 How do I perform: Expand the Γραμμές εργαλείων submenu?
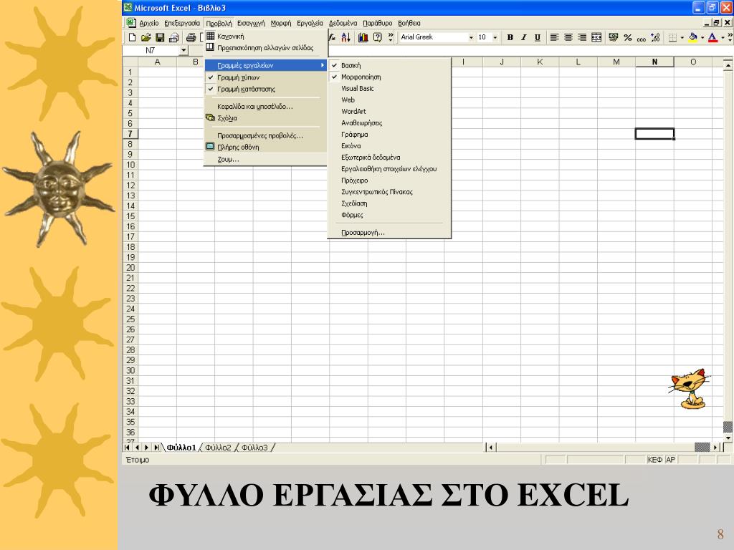click(x=266, y=65)
